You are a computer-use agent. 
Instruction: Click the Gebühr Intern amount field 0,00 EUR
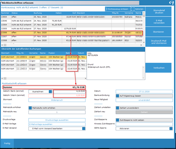click(69, 95)
